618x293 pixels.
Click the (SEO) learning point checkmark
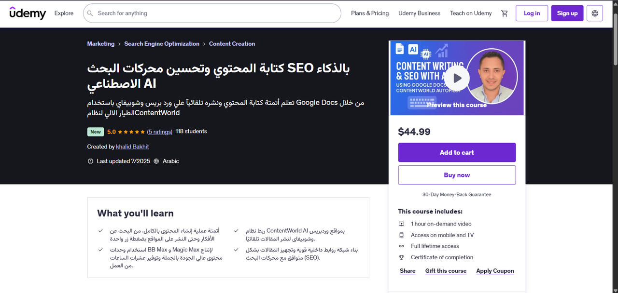236,250
